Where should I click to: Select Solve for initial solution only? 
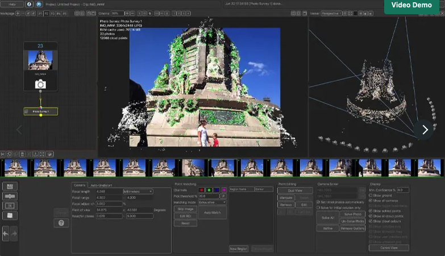pos(318,208)
